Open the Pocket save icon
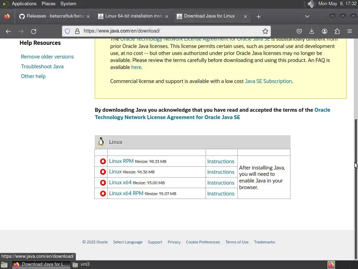Image resolution: width=358 pixels, height=269 pixels. (x=299, y=31)
